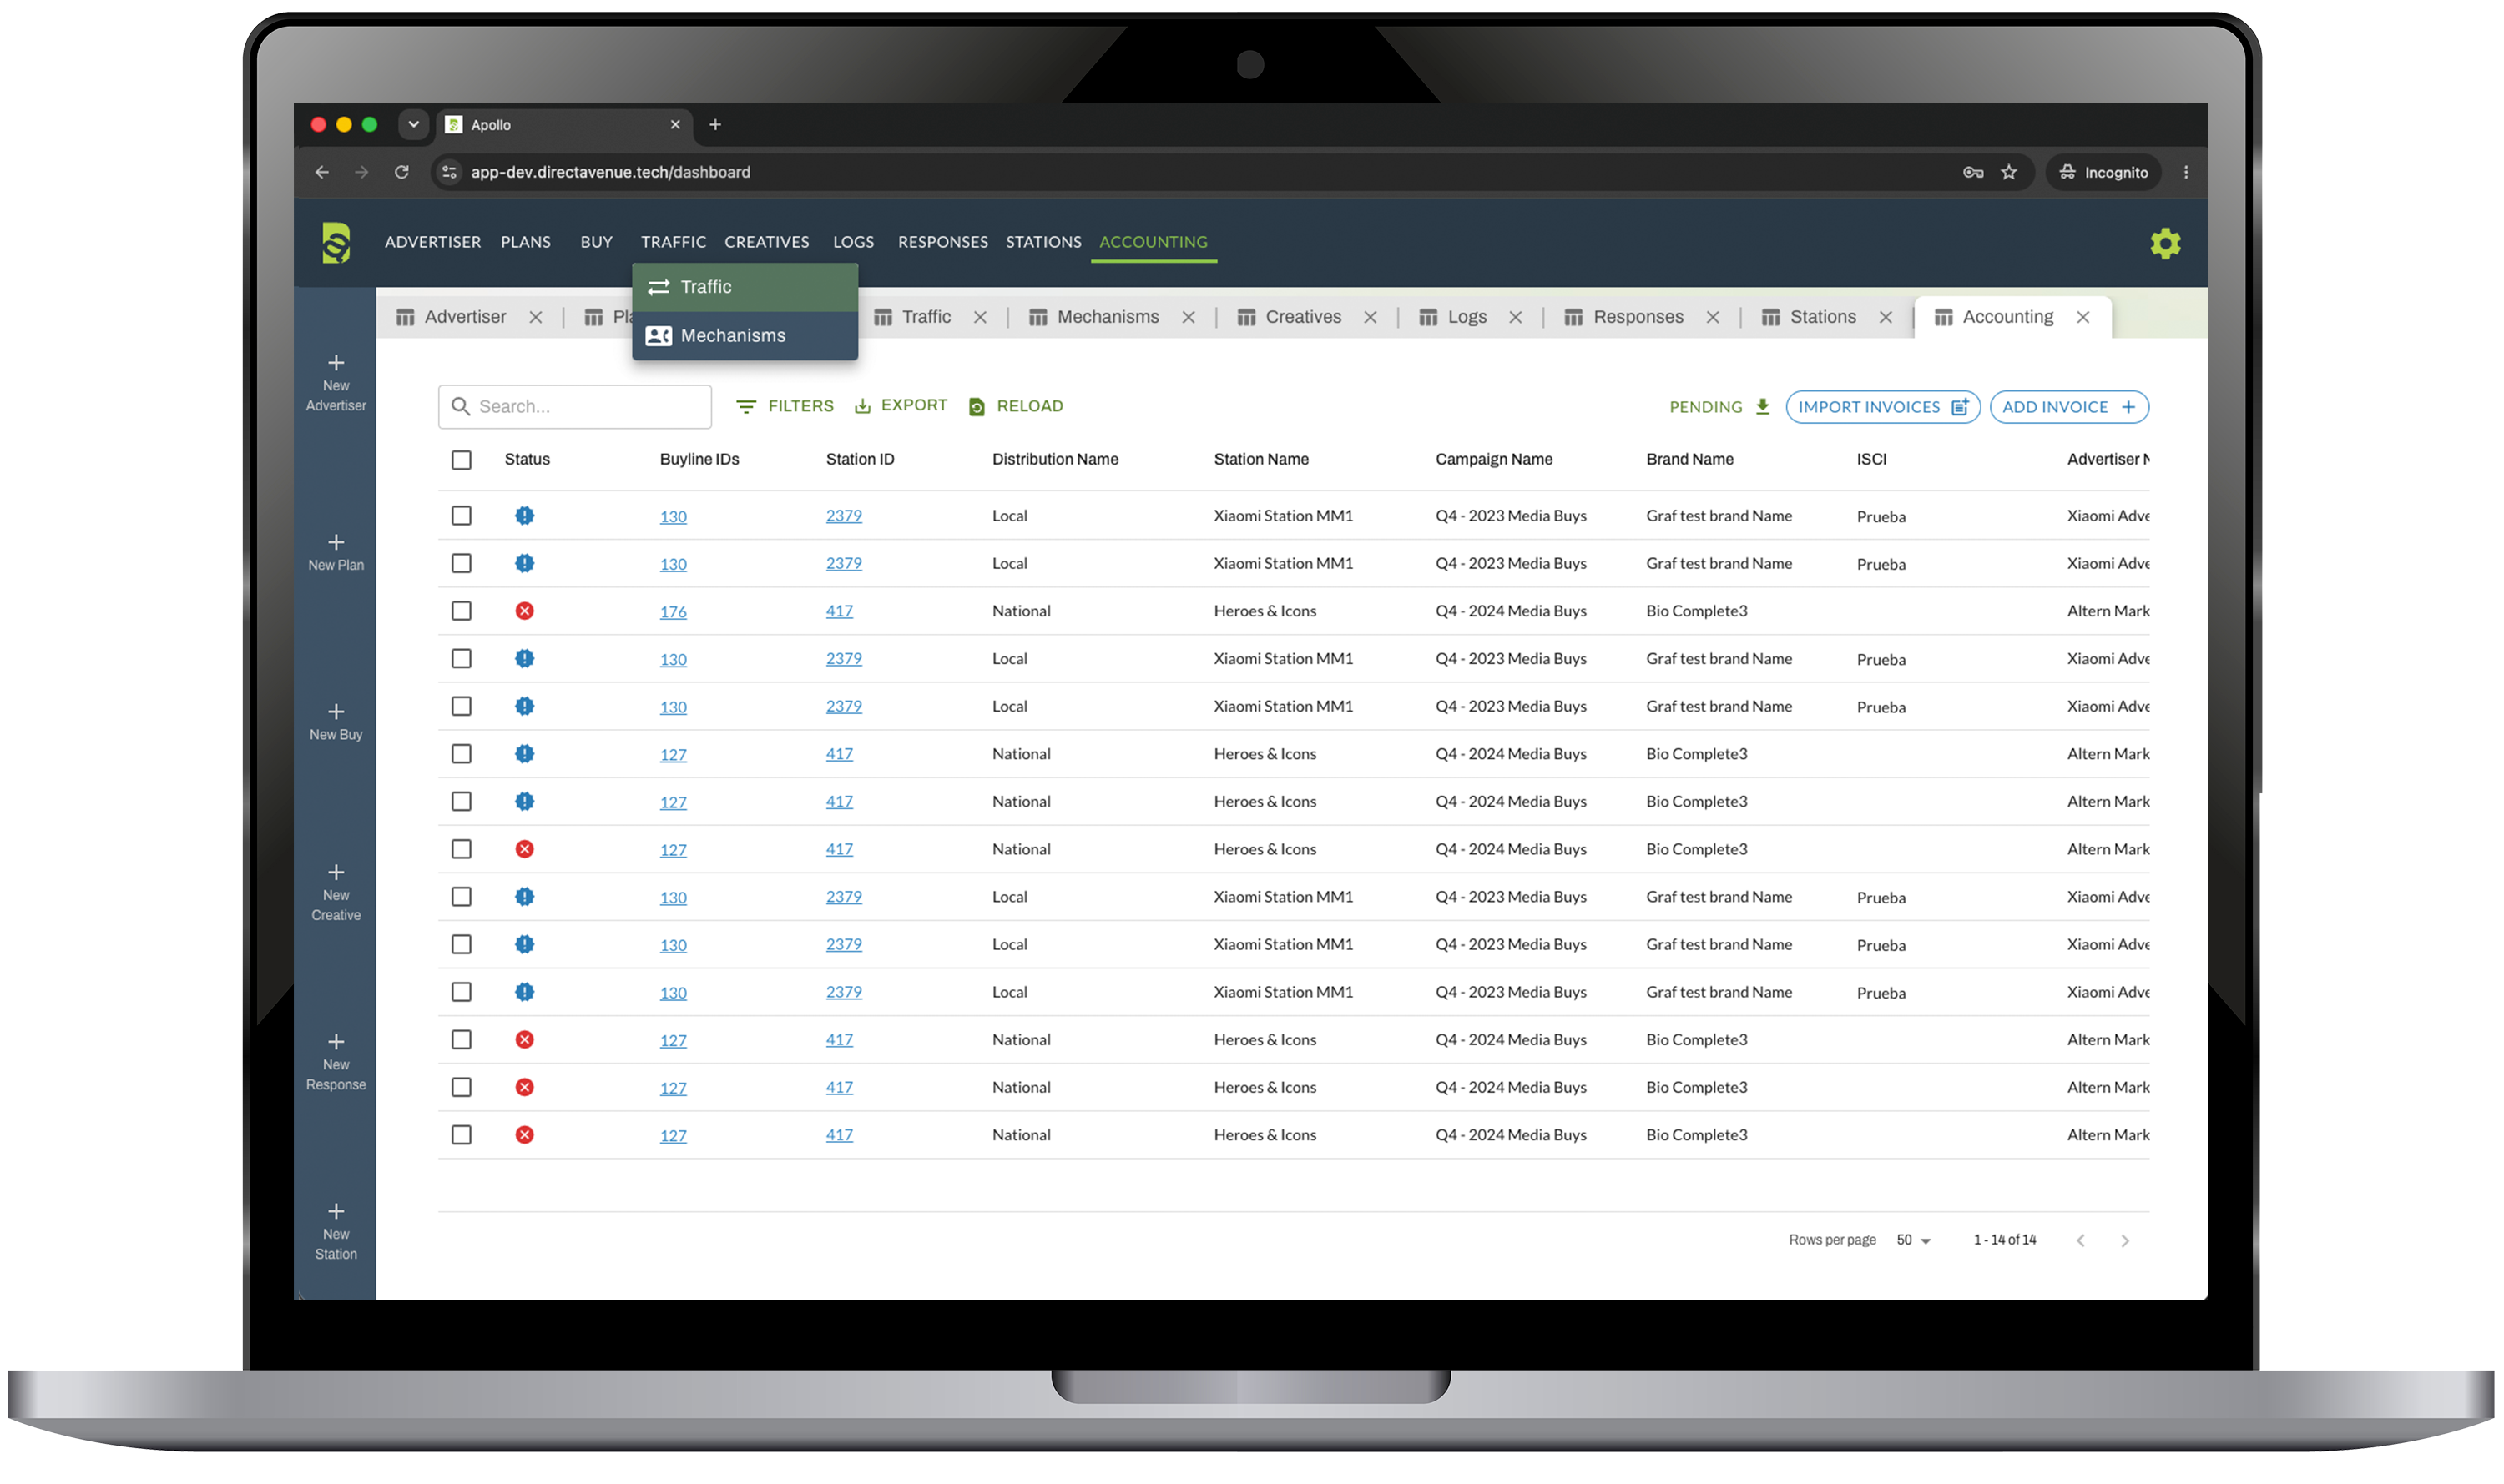
Task: Check the fourth row checkbox
Action: [x=462, y=659]
